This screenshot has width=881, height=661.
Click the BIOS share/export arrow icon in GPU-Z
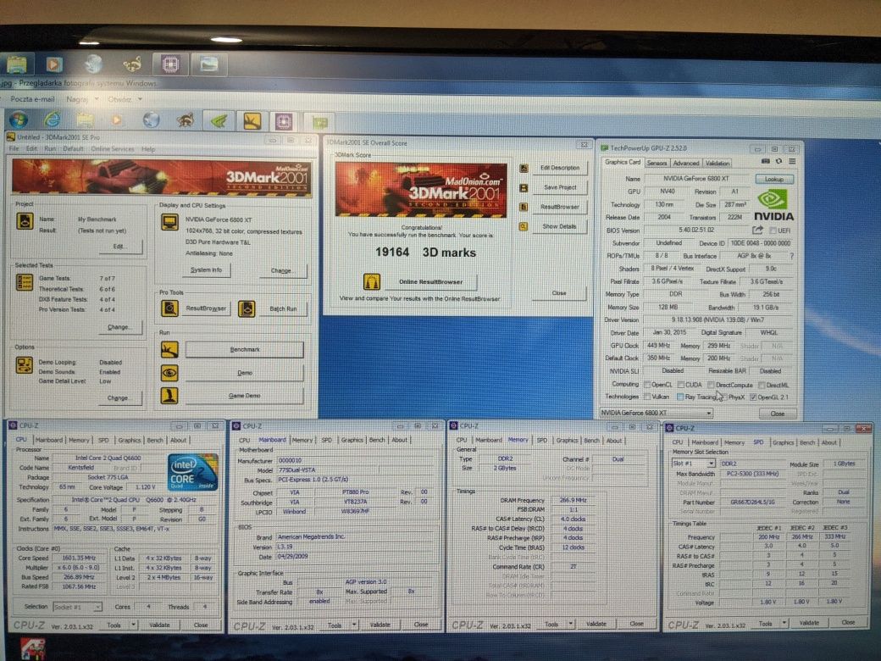click(x=758, y=230)
